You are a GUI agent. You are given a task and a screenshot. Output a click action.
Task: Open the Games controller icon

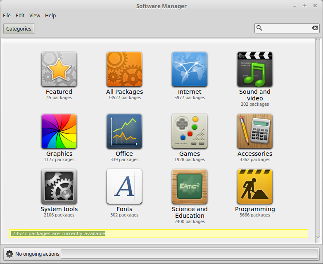190,131
